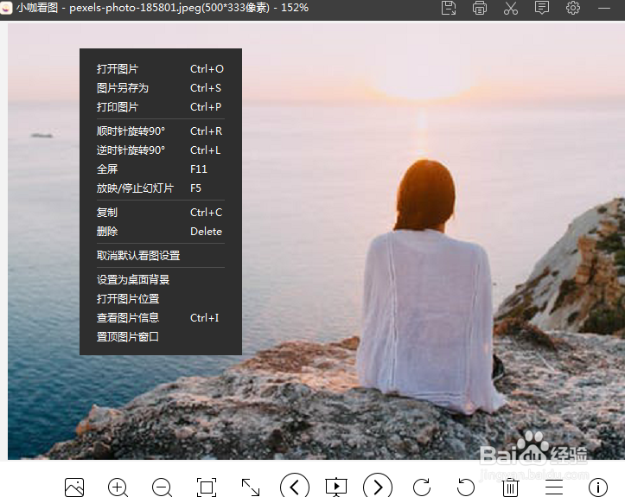625x497 pixels.
Task: Click the open image icon in bottom toolbar
Action: point(74,487)
